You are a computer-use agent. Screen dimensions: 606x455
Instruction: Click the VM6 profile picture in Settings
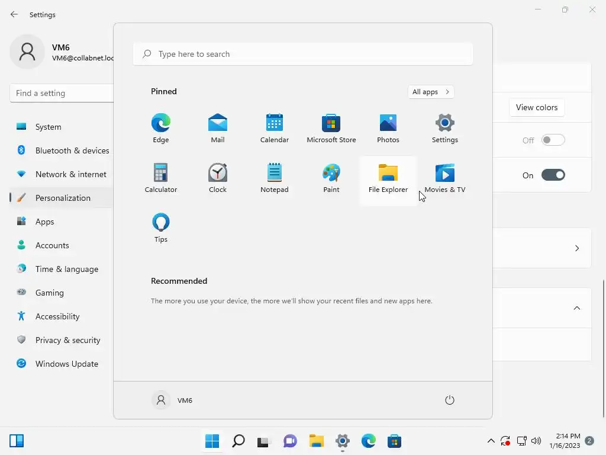coord(27,52)
